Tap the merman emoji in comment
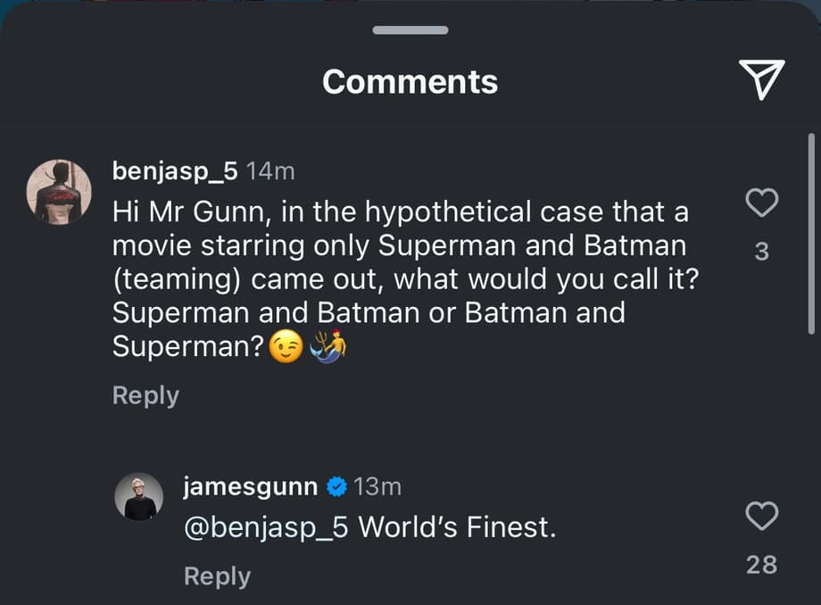Viewport: 821px width, 605px height. click(x=327, y=345)
